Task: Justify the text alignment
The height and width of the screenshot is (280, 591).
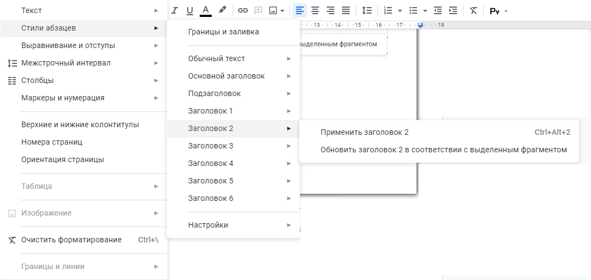Action: click(x=346, y=10)
